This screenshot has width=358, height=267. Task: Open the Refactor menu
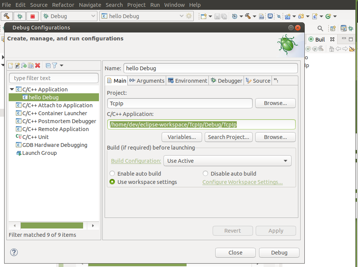click(x=63, y=5)
